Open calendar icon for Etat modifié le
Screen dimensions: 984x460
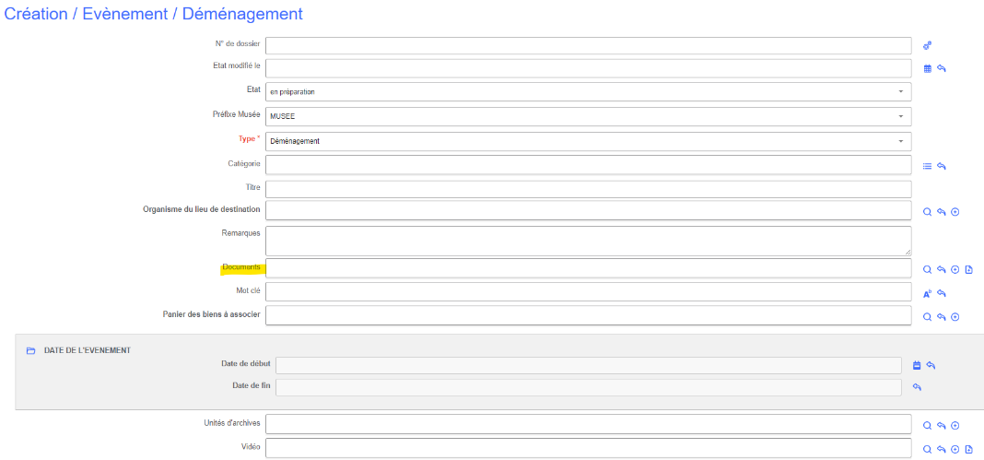(928, 68)
